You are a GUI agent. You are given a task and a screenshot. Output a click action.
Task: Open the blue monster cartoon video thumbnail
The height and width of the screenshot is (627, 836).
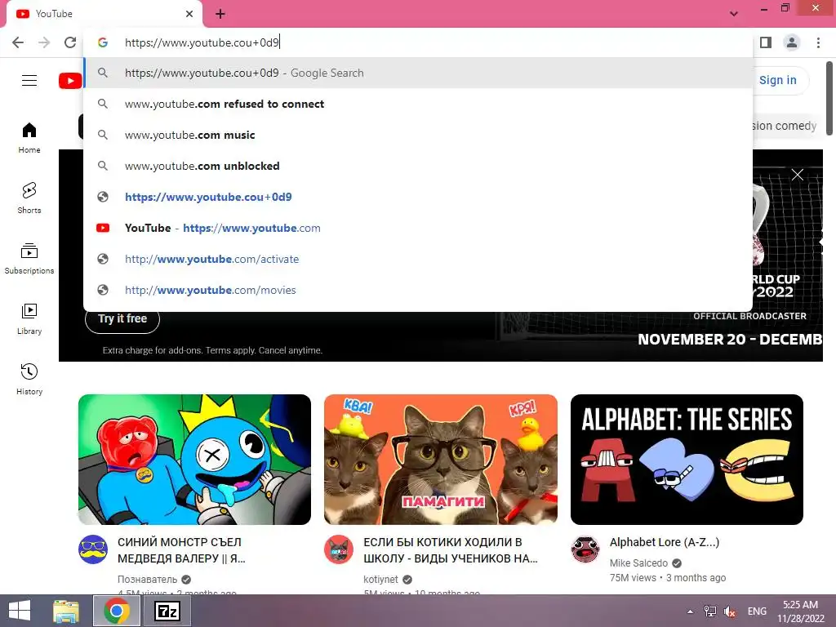click(194, 460)
